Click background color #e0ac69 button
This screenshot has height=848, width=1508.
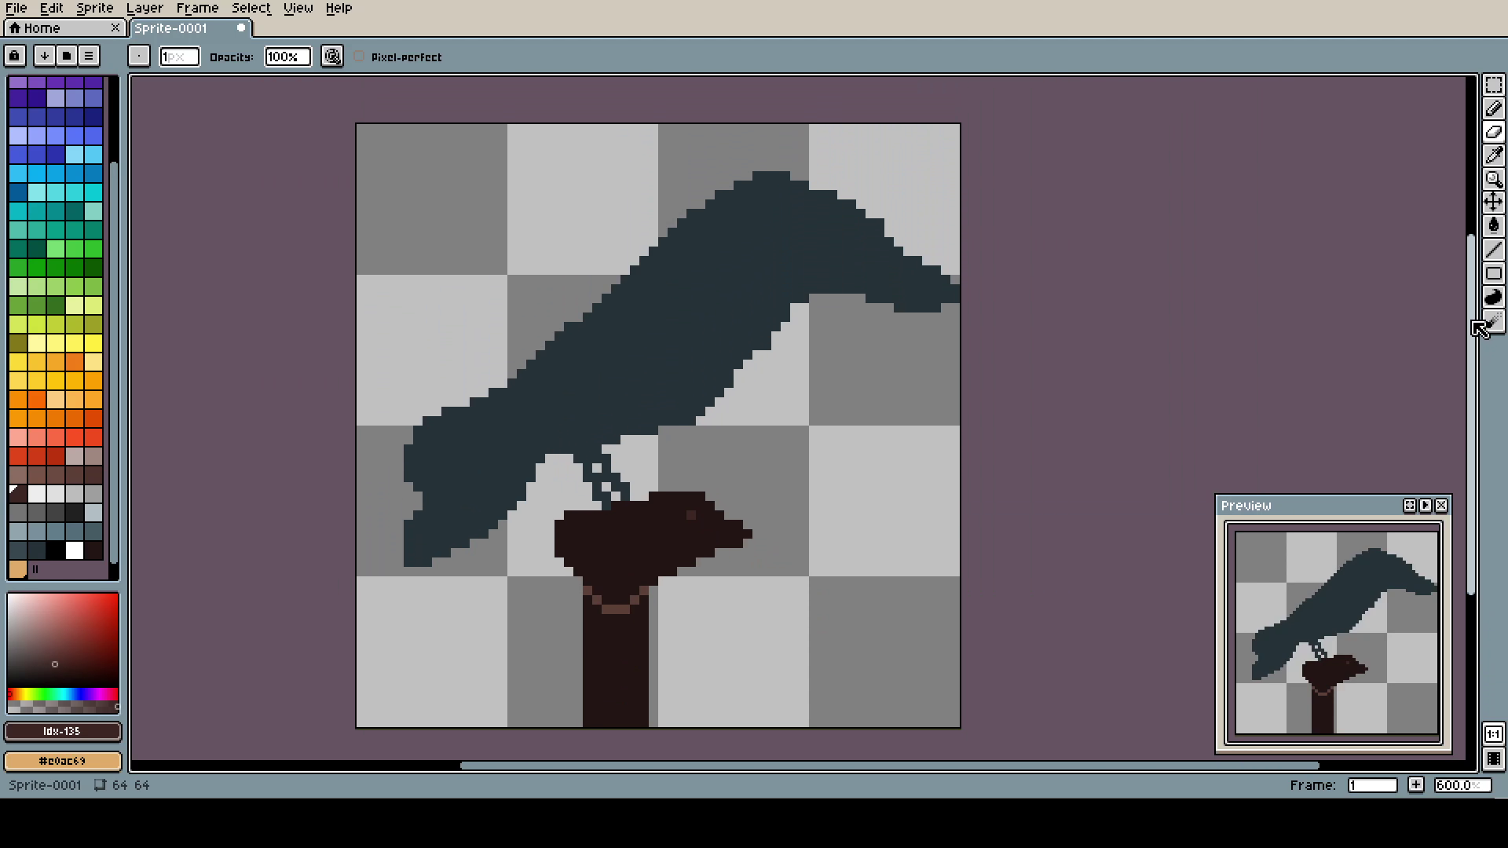pos(63,761)
